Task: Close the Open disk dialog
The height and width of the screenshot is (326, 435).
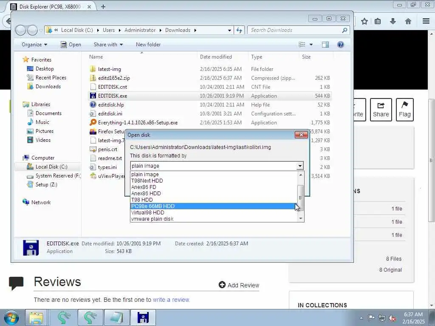Action: 301,135
